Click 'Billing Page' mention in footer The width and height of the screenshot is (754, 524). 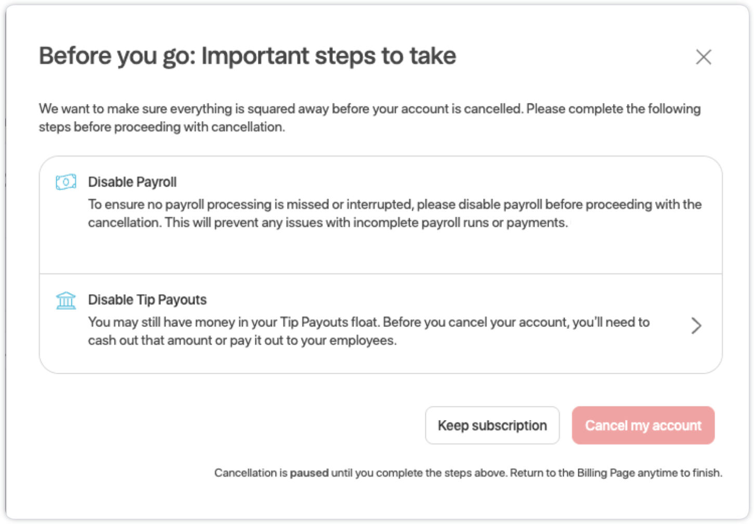pos(606,473)
